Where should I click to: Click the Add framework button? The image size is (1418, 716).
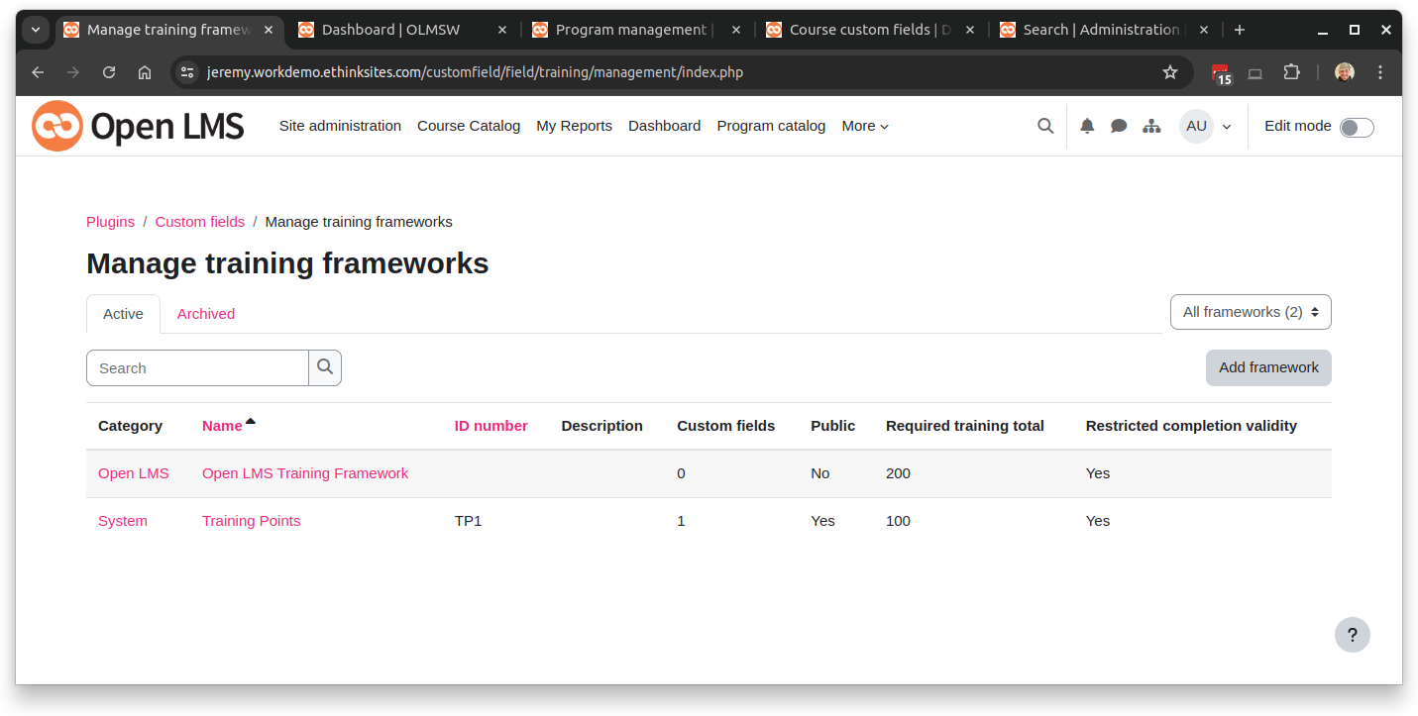1268,367
